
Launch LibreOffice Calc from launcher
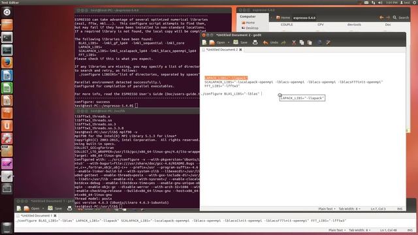click(7, 88)
